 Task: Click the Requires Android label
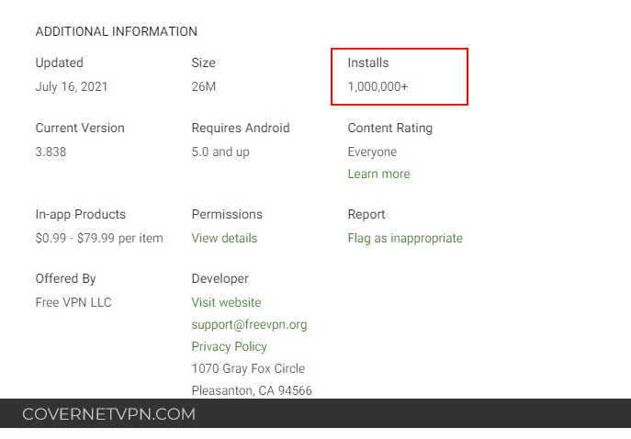point(240,128)
